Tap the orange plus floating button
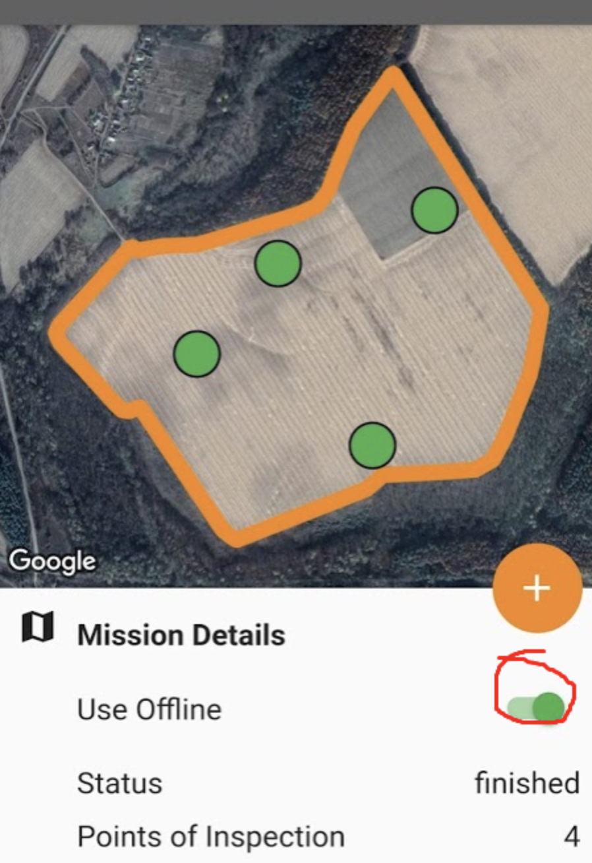592x863 pixels. (x=537, y=588)
